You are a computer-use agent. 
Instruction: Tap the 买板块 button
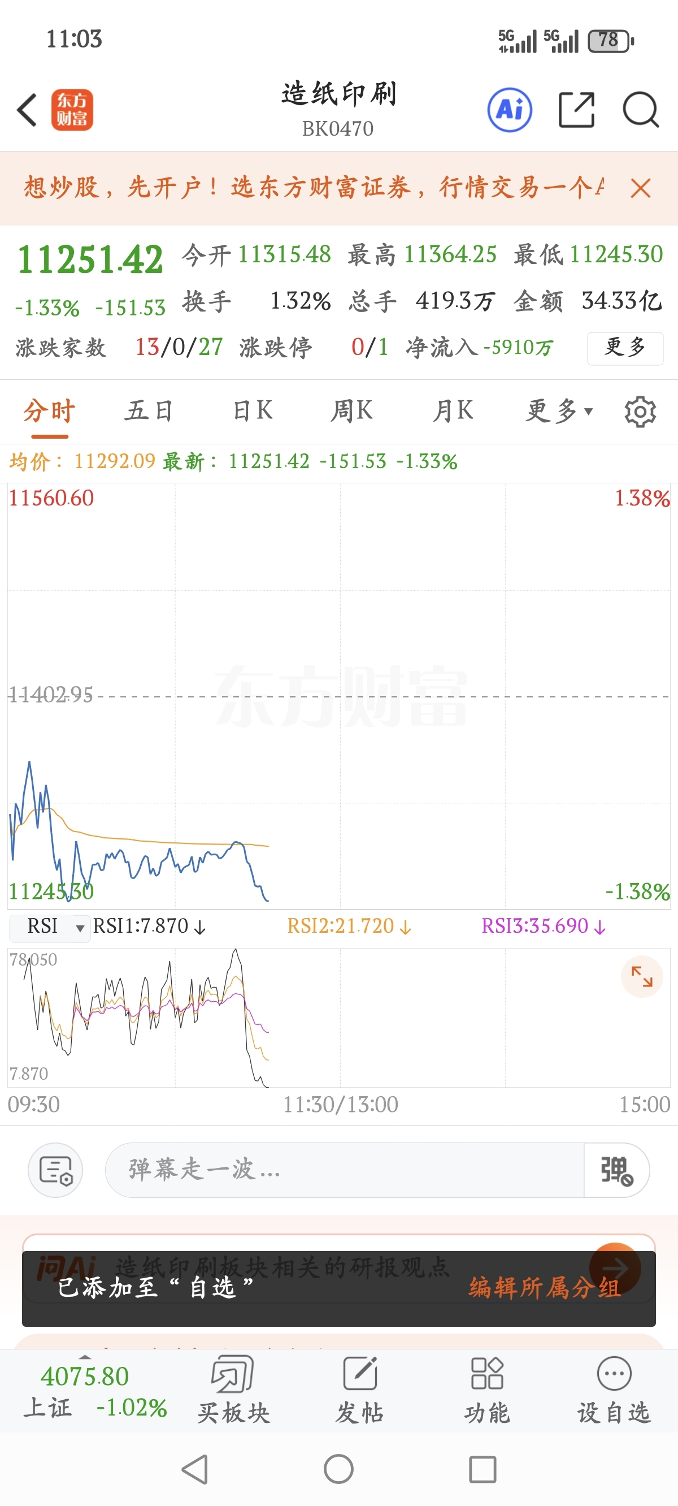233,1390
